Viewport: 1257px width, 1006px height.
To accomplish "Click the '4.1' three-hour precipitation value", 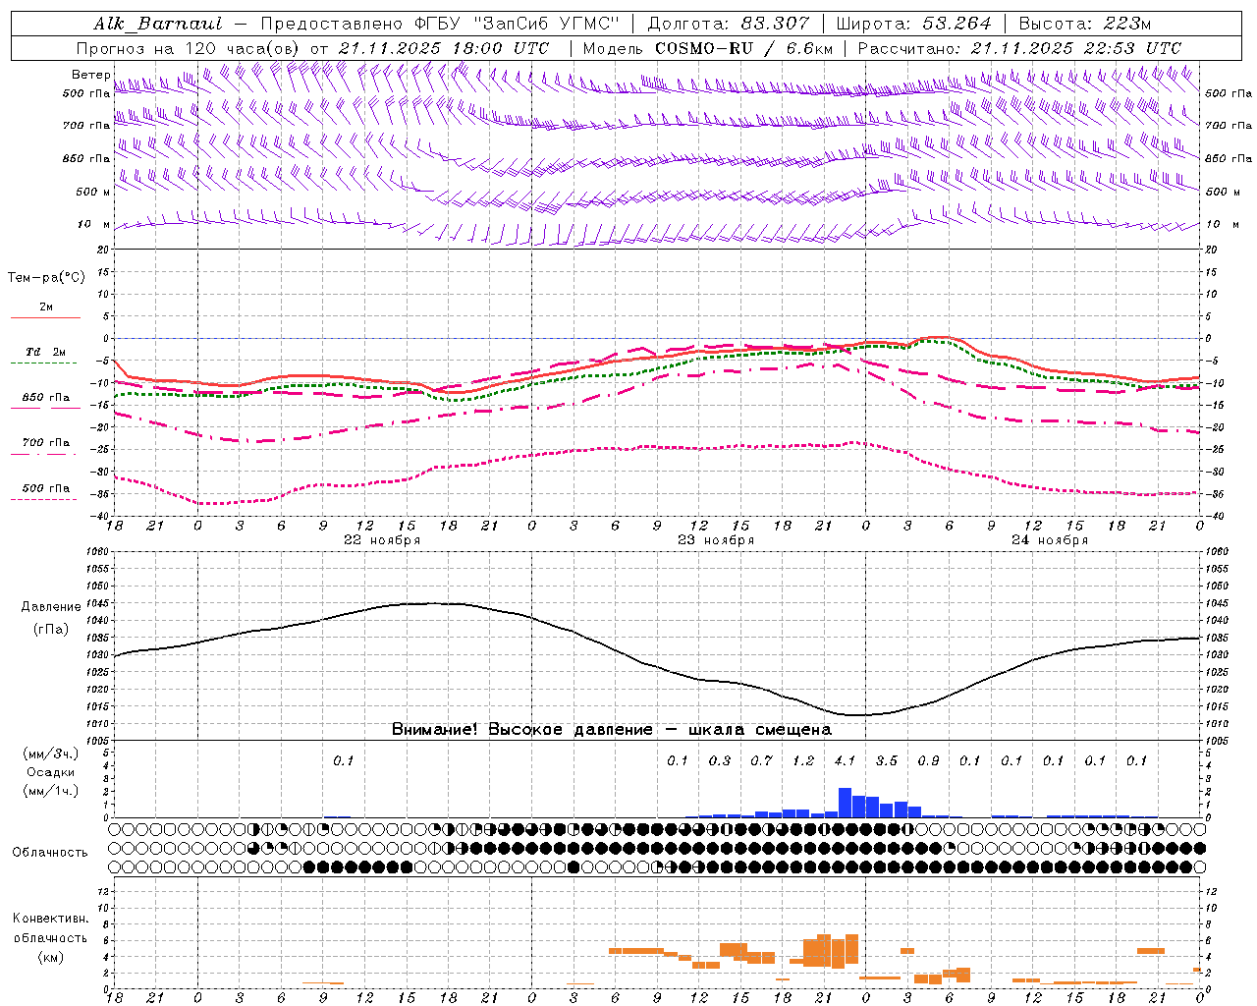I will [x=845, y=761].
